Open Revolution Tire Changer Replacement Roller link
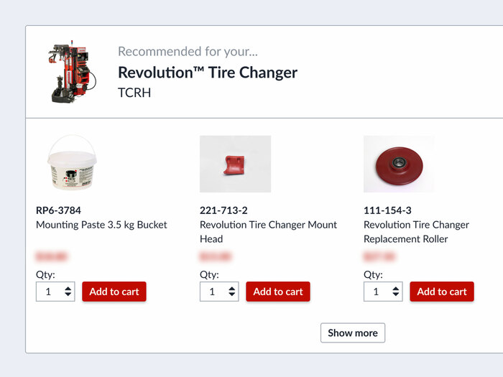This screenshot has height=377, width=503. pyautogui.click(x=416, y=231)
